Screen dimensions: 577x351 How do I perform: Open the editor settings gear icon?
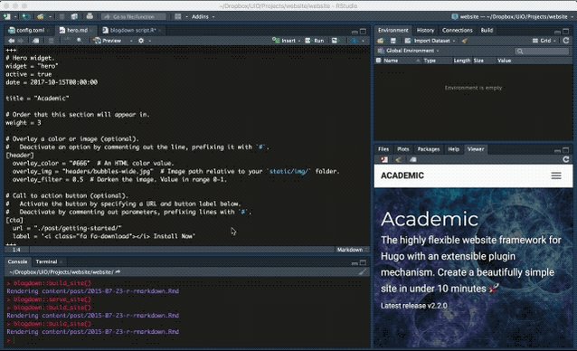click(x=141, y=41)
